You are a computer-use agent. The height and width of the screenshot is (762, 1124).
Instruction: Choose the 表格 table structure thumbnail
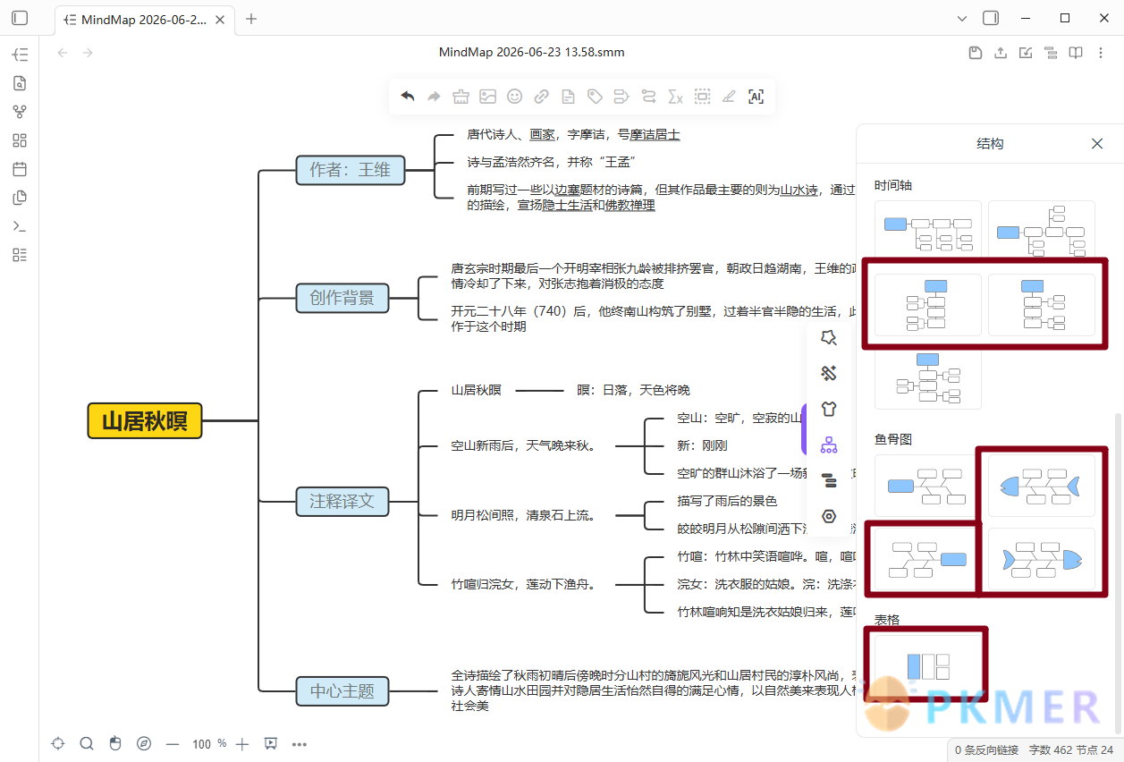927,666
